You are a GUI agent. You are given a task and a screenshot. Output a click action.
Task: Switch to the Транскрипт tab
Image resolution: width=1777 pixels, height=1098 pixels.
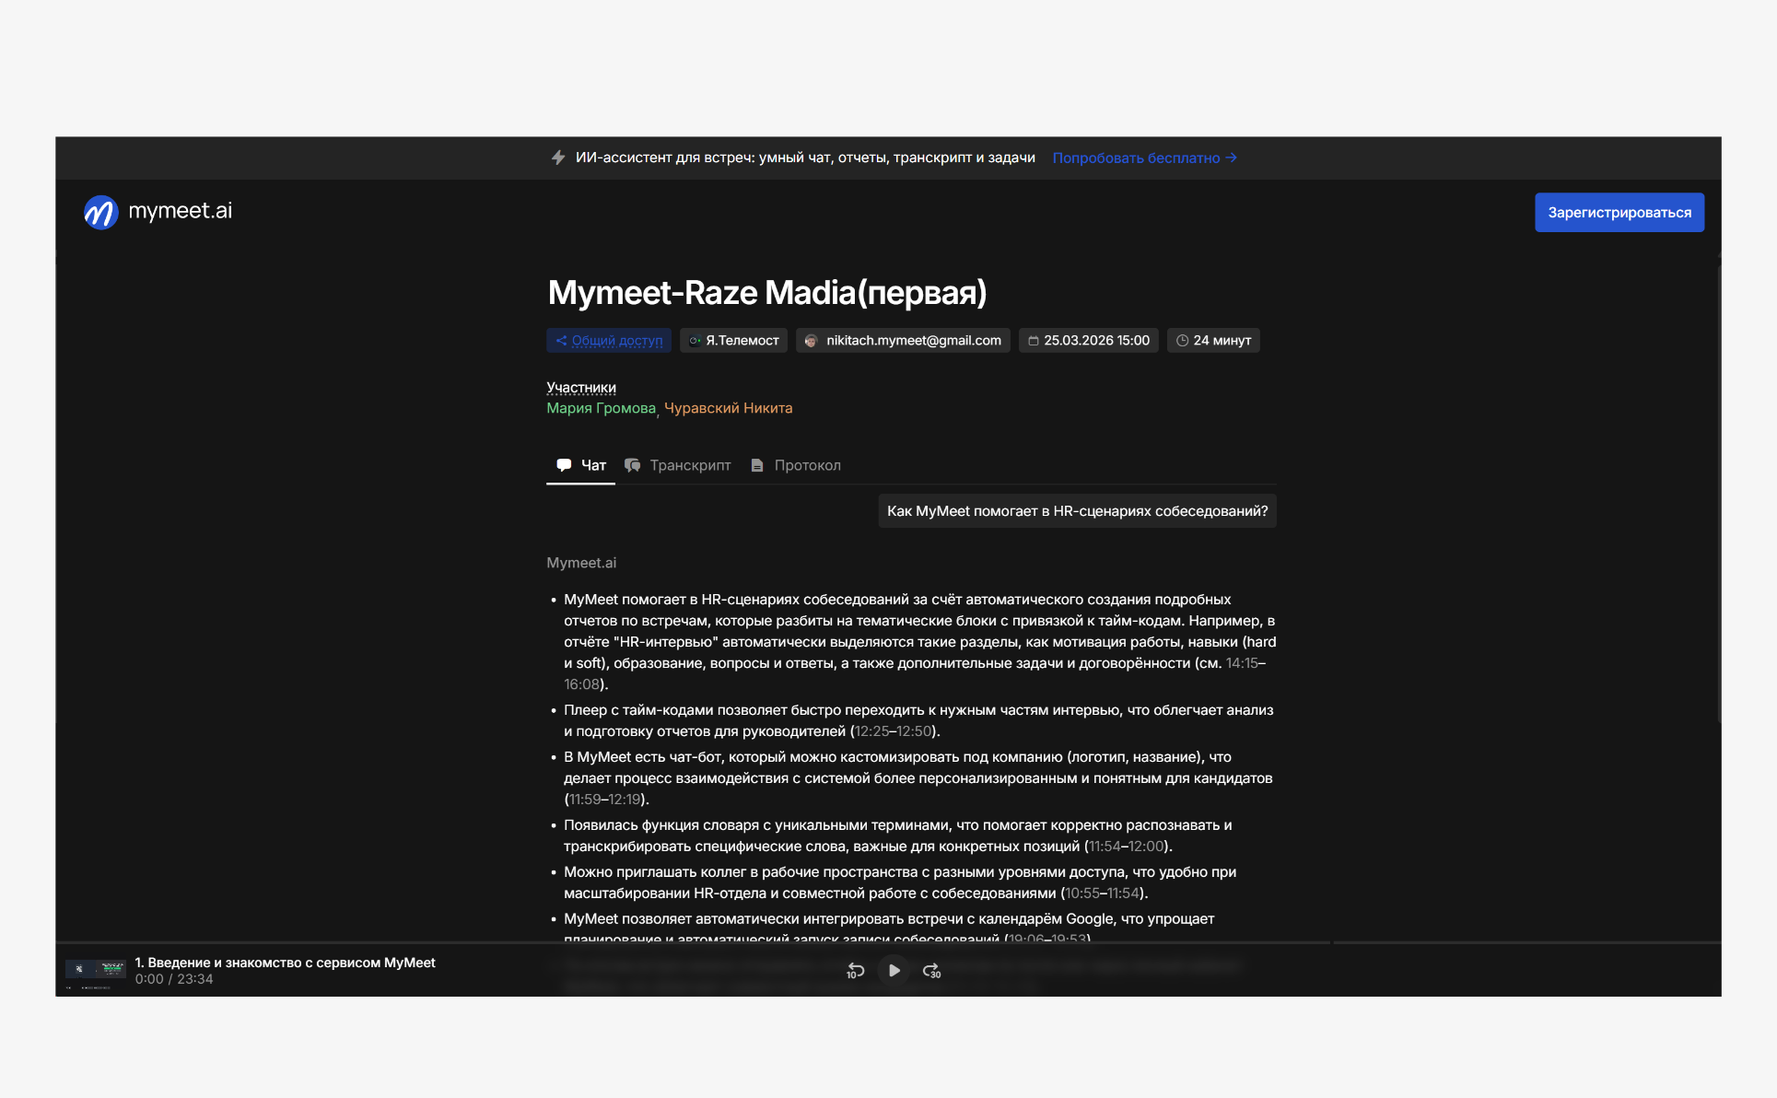point(678,466)
